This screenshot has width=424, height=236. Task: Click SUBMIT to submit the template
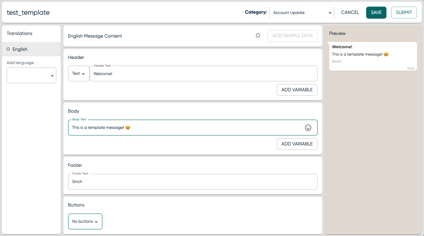click(404, 12)
